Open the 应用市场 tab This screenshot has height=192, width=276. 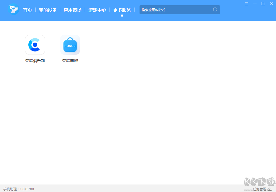[73, 10]
